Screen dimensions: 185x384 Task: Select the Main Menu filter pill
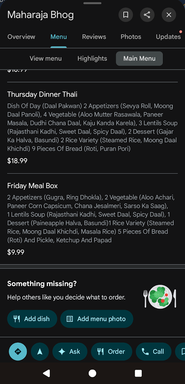click(139, 59)
